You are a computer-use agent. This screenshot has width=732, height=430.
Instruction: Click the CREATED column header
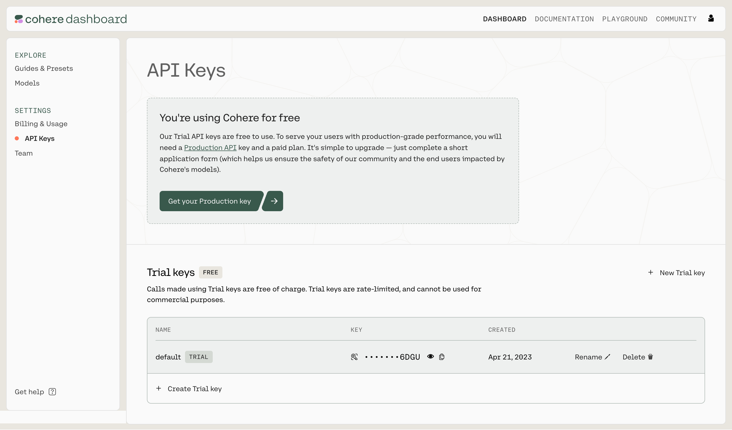coord(502,330)
